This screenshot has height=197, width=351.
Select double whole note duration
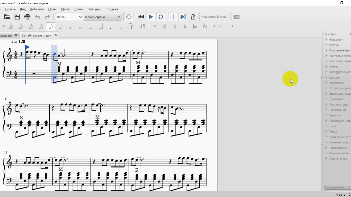point(90,28)
